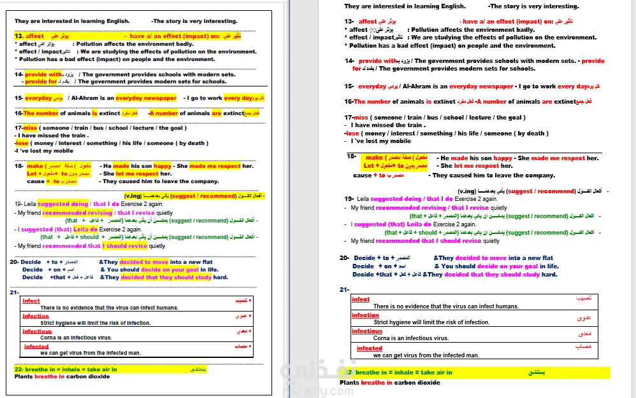Click 'They caused him to leave the company.' on right page
This screenshot has height=398, width=636.
coord(494,175)
